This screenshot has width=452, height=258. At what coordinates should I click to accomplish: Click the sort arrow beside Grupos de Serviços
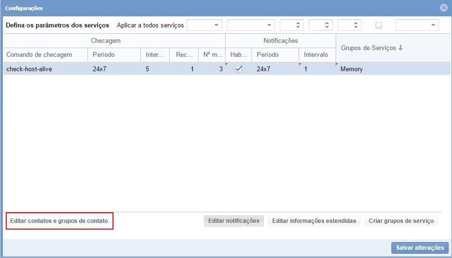(x=401, y=48)
